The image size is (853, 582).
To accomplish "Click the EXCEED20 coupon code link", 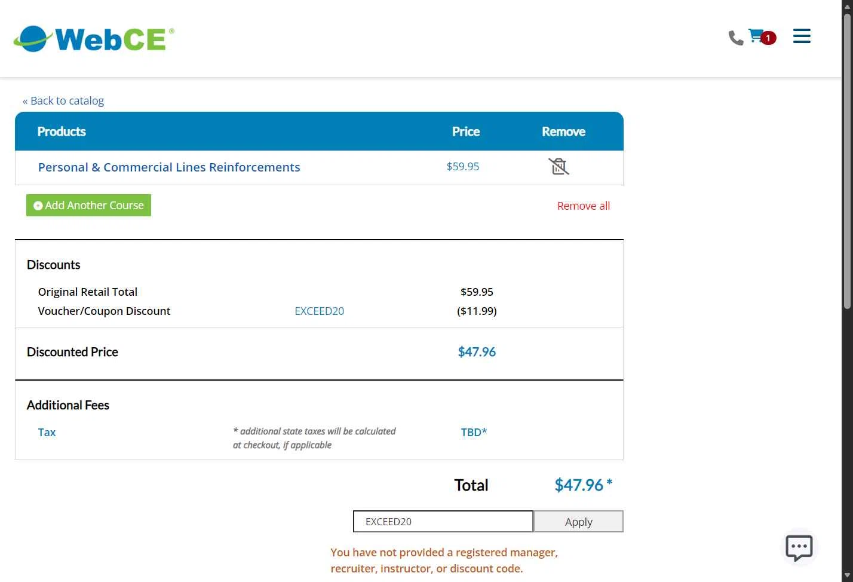I will (320, 311).
